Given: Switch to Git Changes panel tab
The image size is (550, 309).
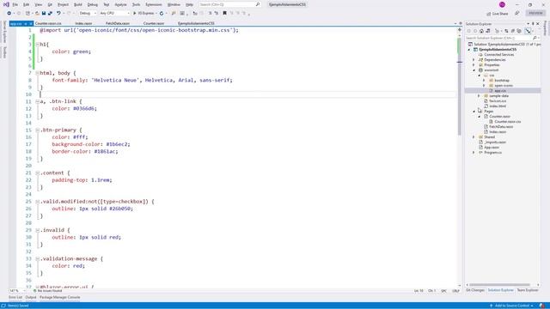Looking at the screenshot, I should [475, 290].
